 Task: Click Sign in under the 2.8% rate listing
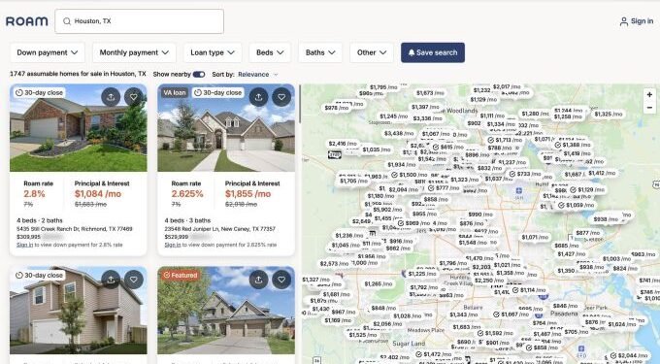[24, 245]
